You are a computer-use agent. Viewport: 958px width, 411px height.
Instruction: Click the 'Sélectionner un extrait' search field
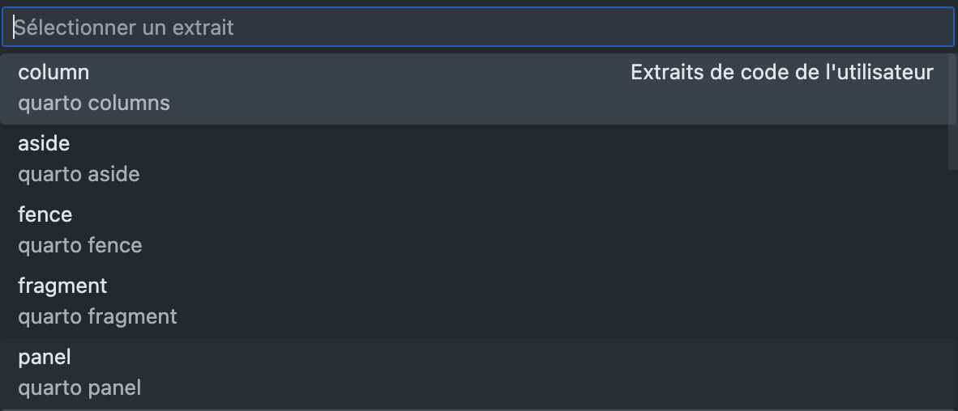click(478, 28)
